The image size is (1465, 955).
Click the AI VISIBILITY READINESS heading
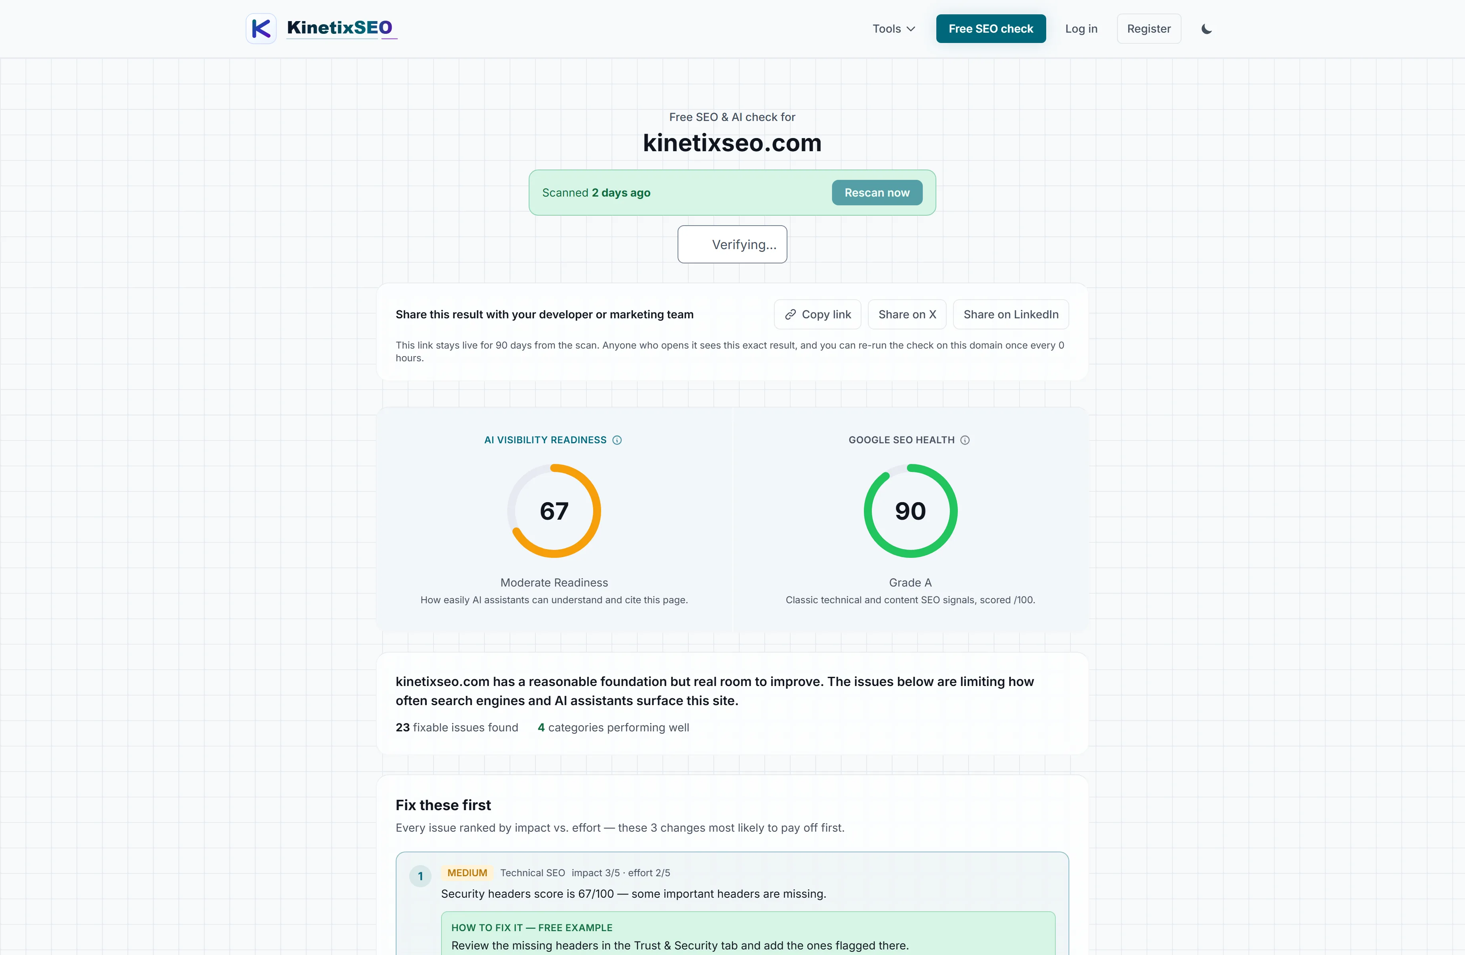click(x=545, y=440)
